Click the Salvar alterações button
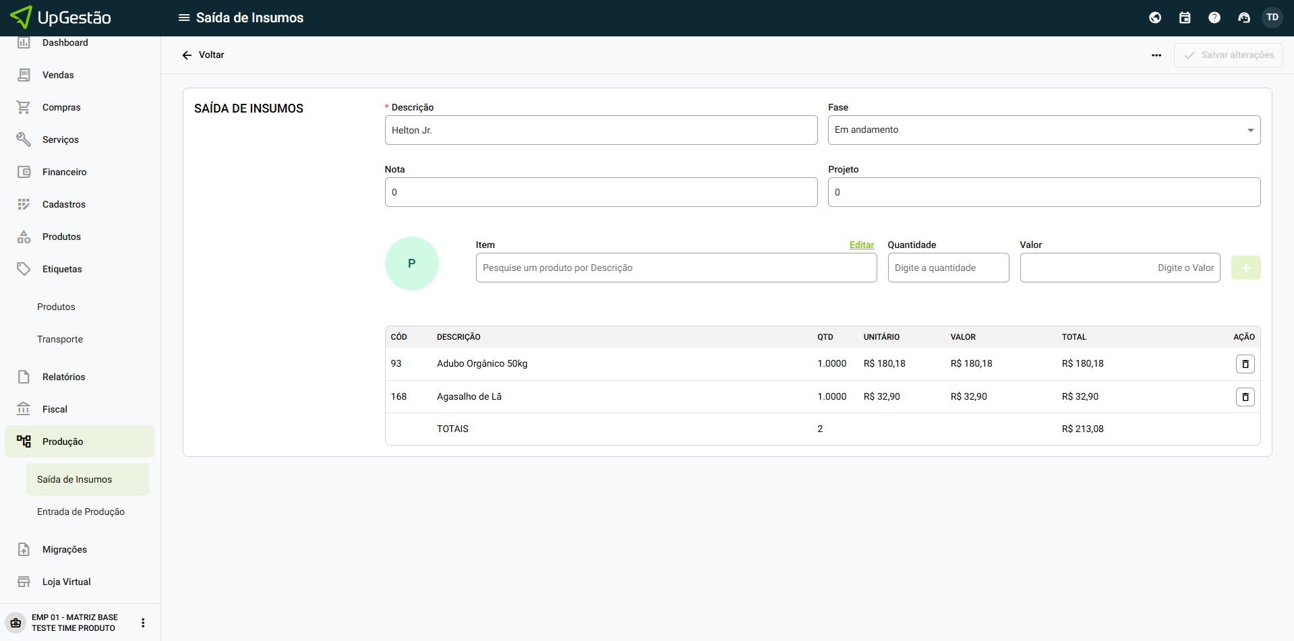The image size is (1294, 641). (1228, 55)
